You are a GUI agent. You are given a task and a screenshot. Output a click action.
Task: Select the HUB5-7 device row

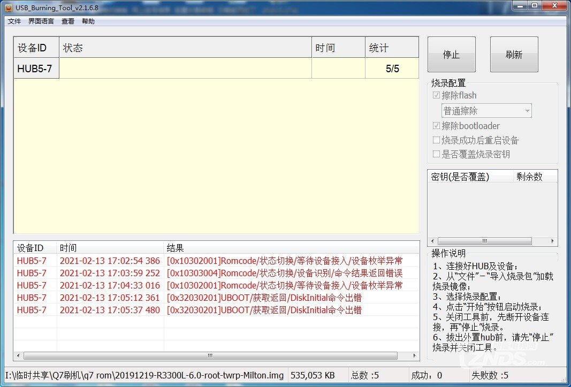36,68
